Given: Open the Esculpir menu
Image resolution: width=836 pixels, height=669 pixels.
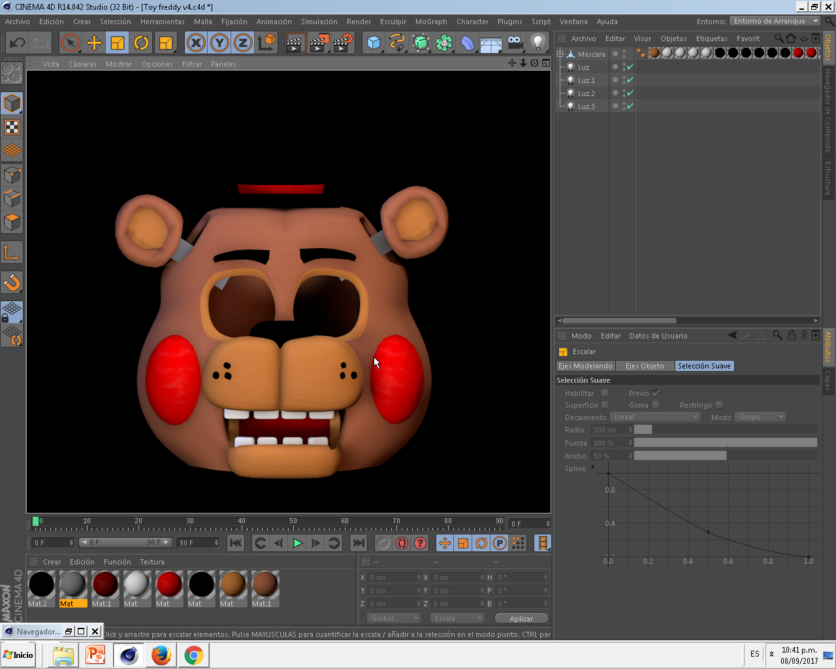Looking at the screenshot, I should (x=393, y=22).
